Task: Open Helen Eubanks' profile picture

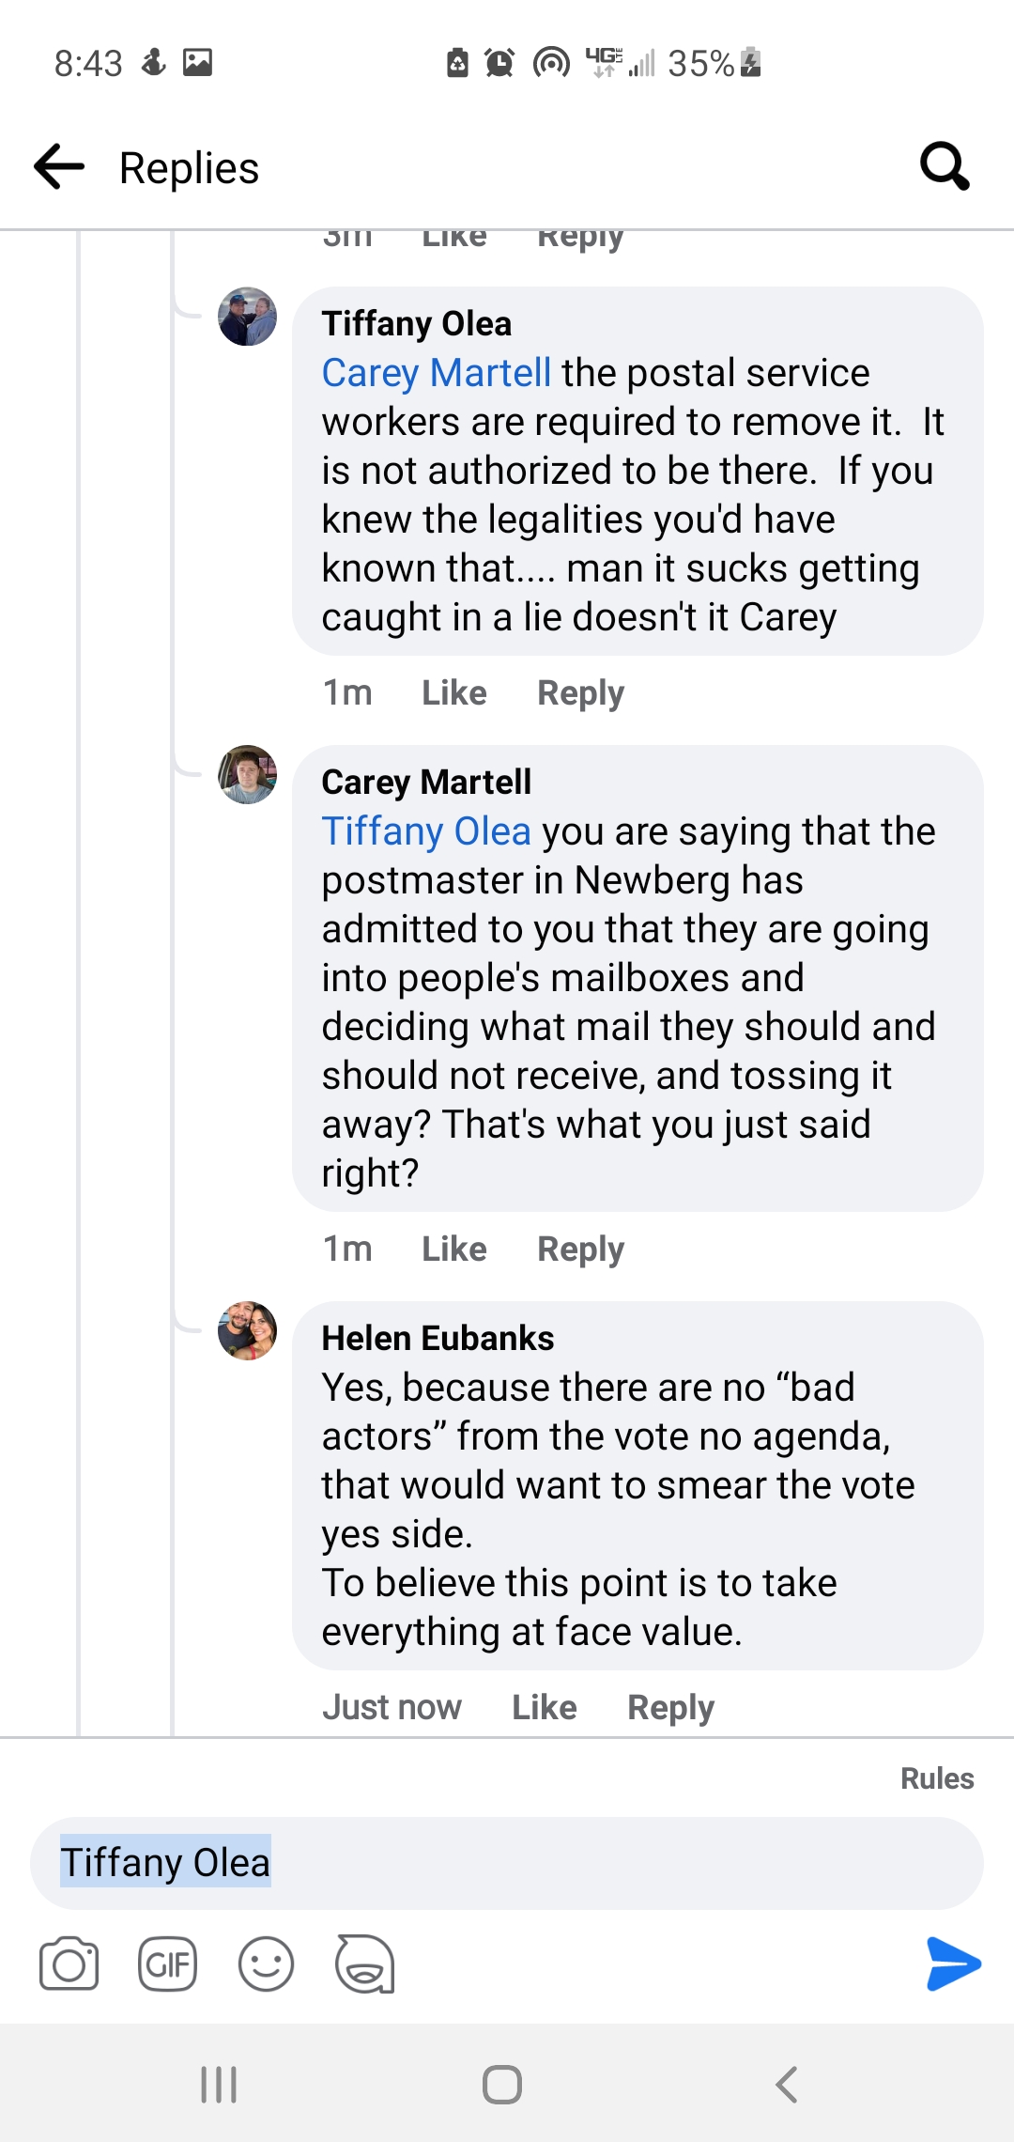Action: click(247, 1330)
